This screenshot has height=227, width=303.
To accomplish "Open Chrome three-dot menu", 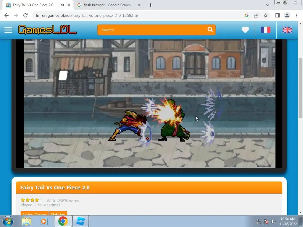I will (x=296, y=15).
